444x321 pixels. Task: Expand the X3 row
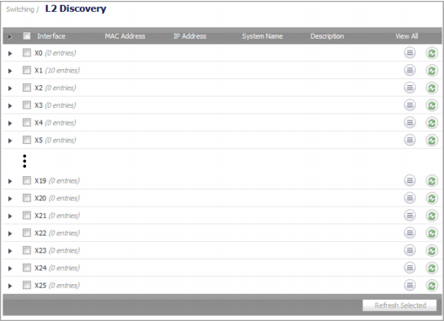coord(10,106)
